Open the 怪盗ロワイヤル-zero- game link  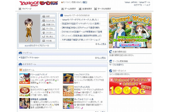(x=30, y=58)
